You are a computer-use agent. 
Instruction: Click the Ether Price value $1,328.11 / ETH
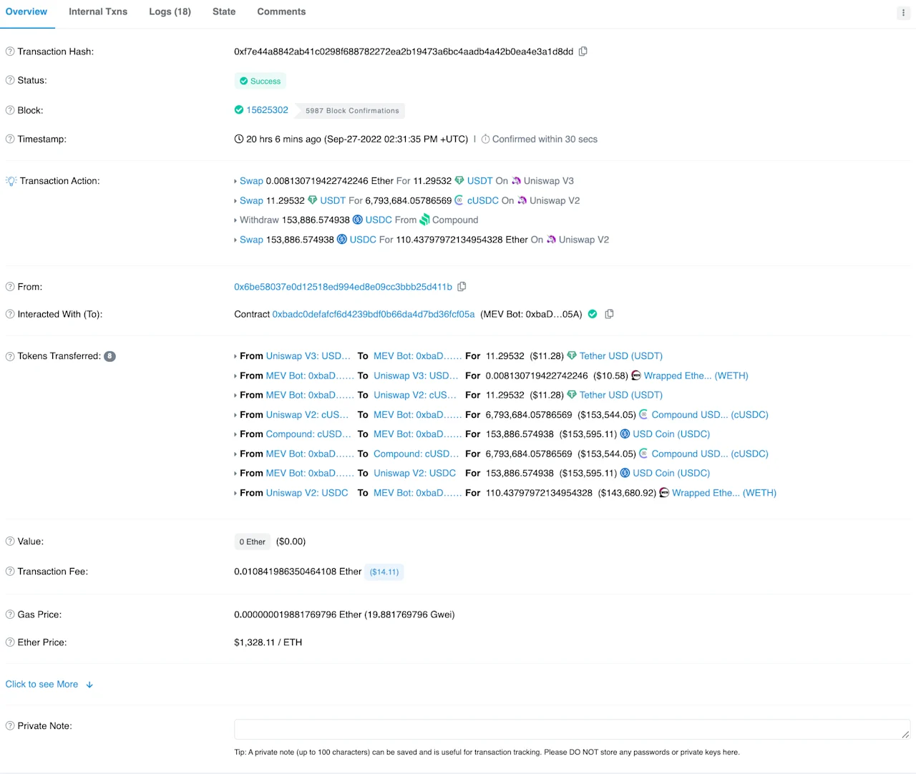click(268, 642)
